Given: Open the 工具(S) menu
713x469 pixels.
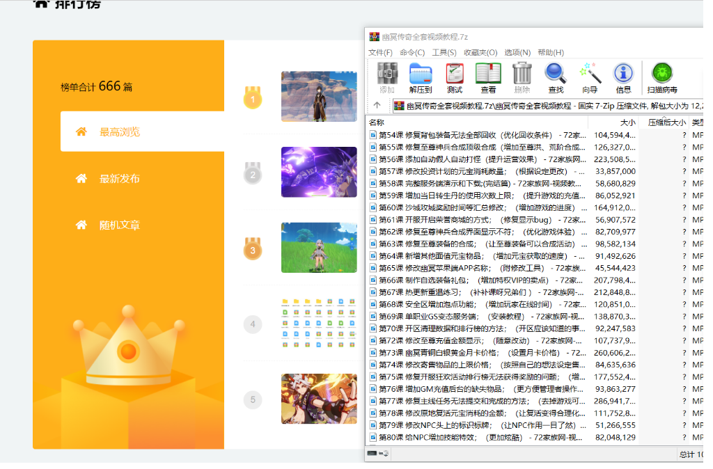Looking at the screenshot, I should pyautogui.click(x=444, y=52).
